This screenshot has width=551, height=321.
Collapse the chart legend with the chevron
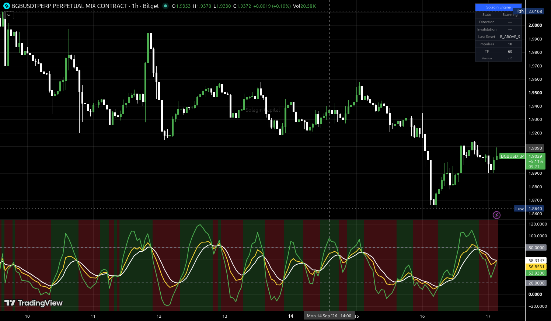(x=8, y=15)
